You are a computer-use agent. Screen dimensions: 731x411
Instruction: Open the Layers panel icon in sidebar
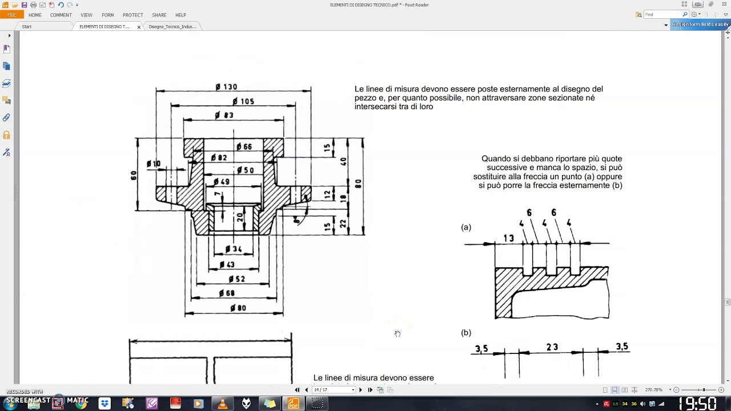pyautogui.click(x=7, y=83)
